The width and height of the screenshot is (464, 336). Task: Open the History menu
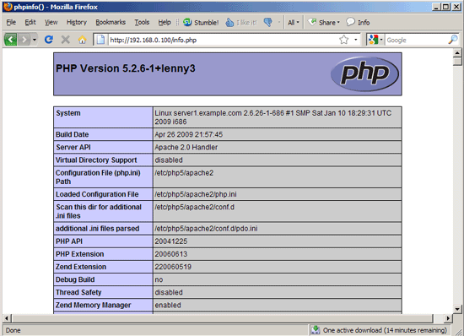click(x=76, y=22)
